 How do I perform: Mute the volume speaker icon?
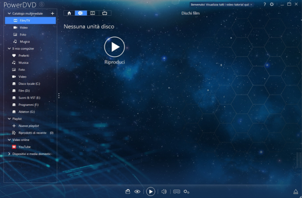(x=164, y=192)
